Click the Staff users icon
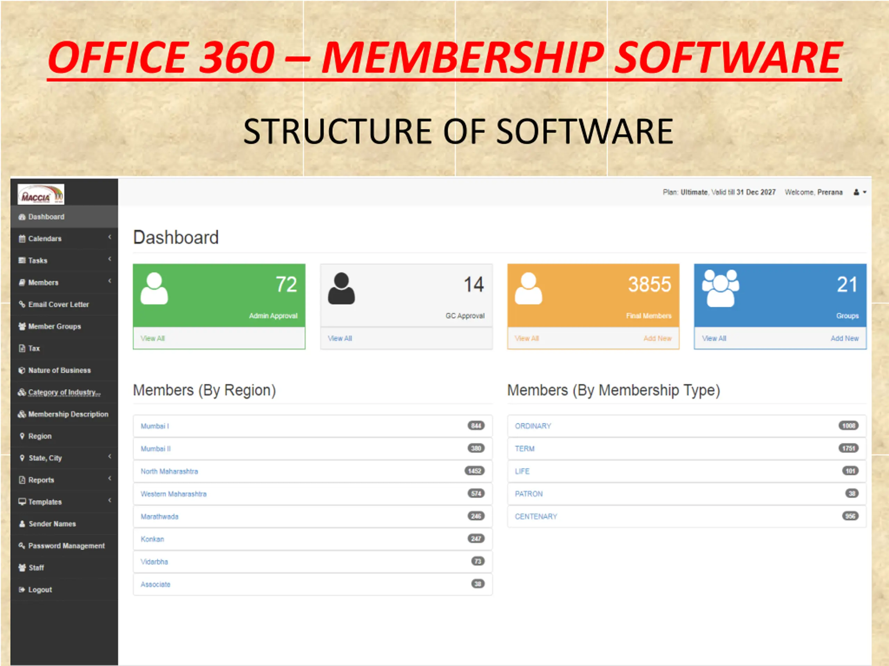889x666 pixels. [x=22, y=567]
